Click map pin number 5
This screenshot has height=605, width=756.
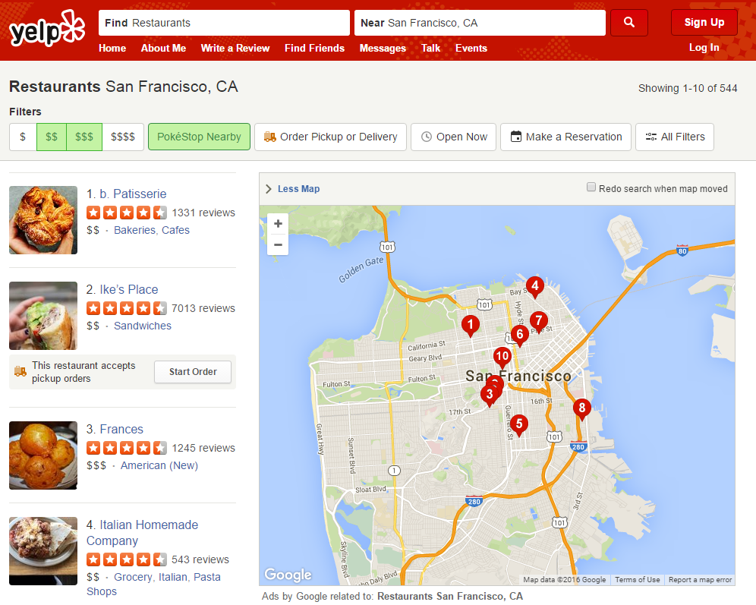(x=518, y=424)
